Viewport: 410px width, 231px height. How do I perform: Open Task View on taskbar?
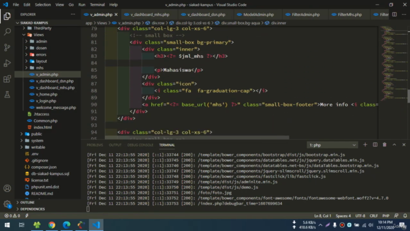coord(22,225)
